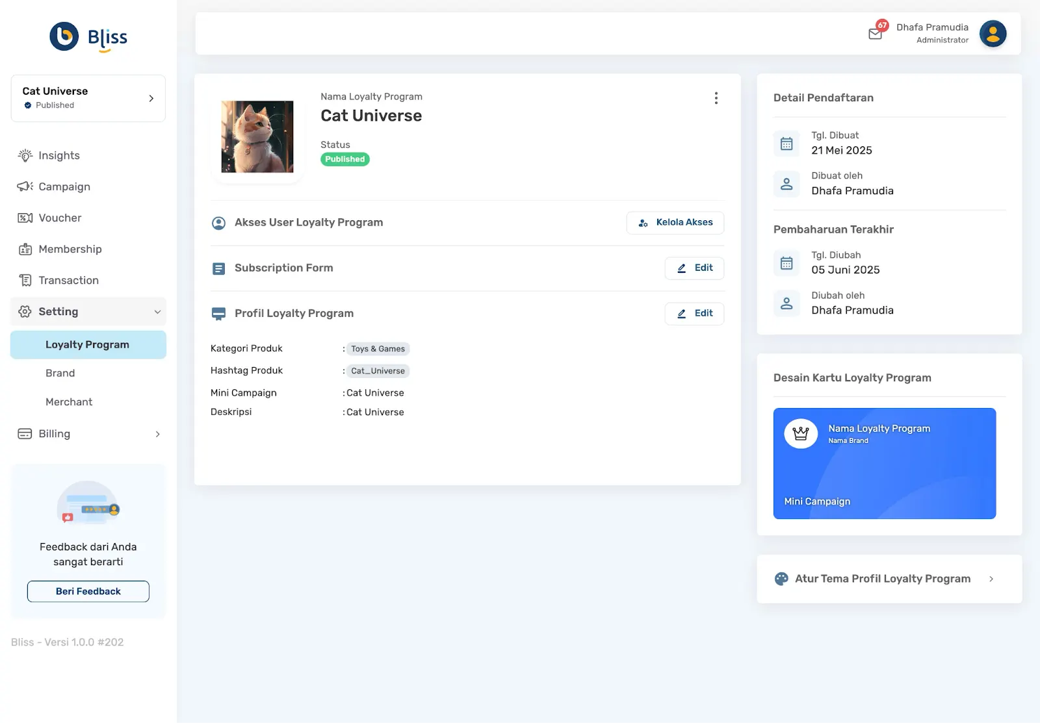This screenshot has height=723, width=1040.
Task: Click the Cat_Universe hashtag tag
Action: pos(378,371)
